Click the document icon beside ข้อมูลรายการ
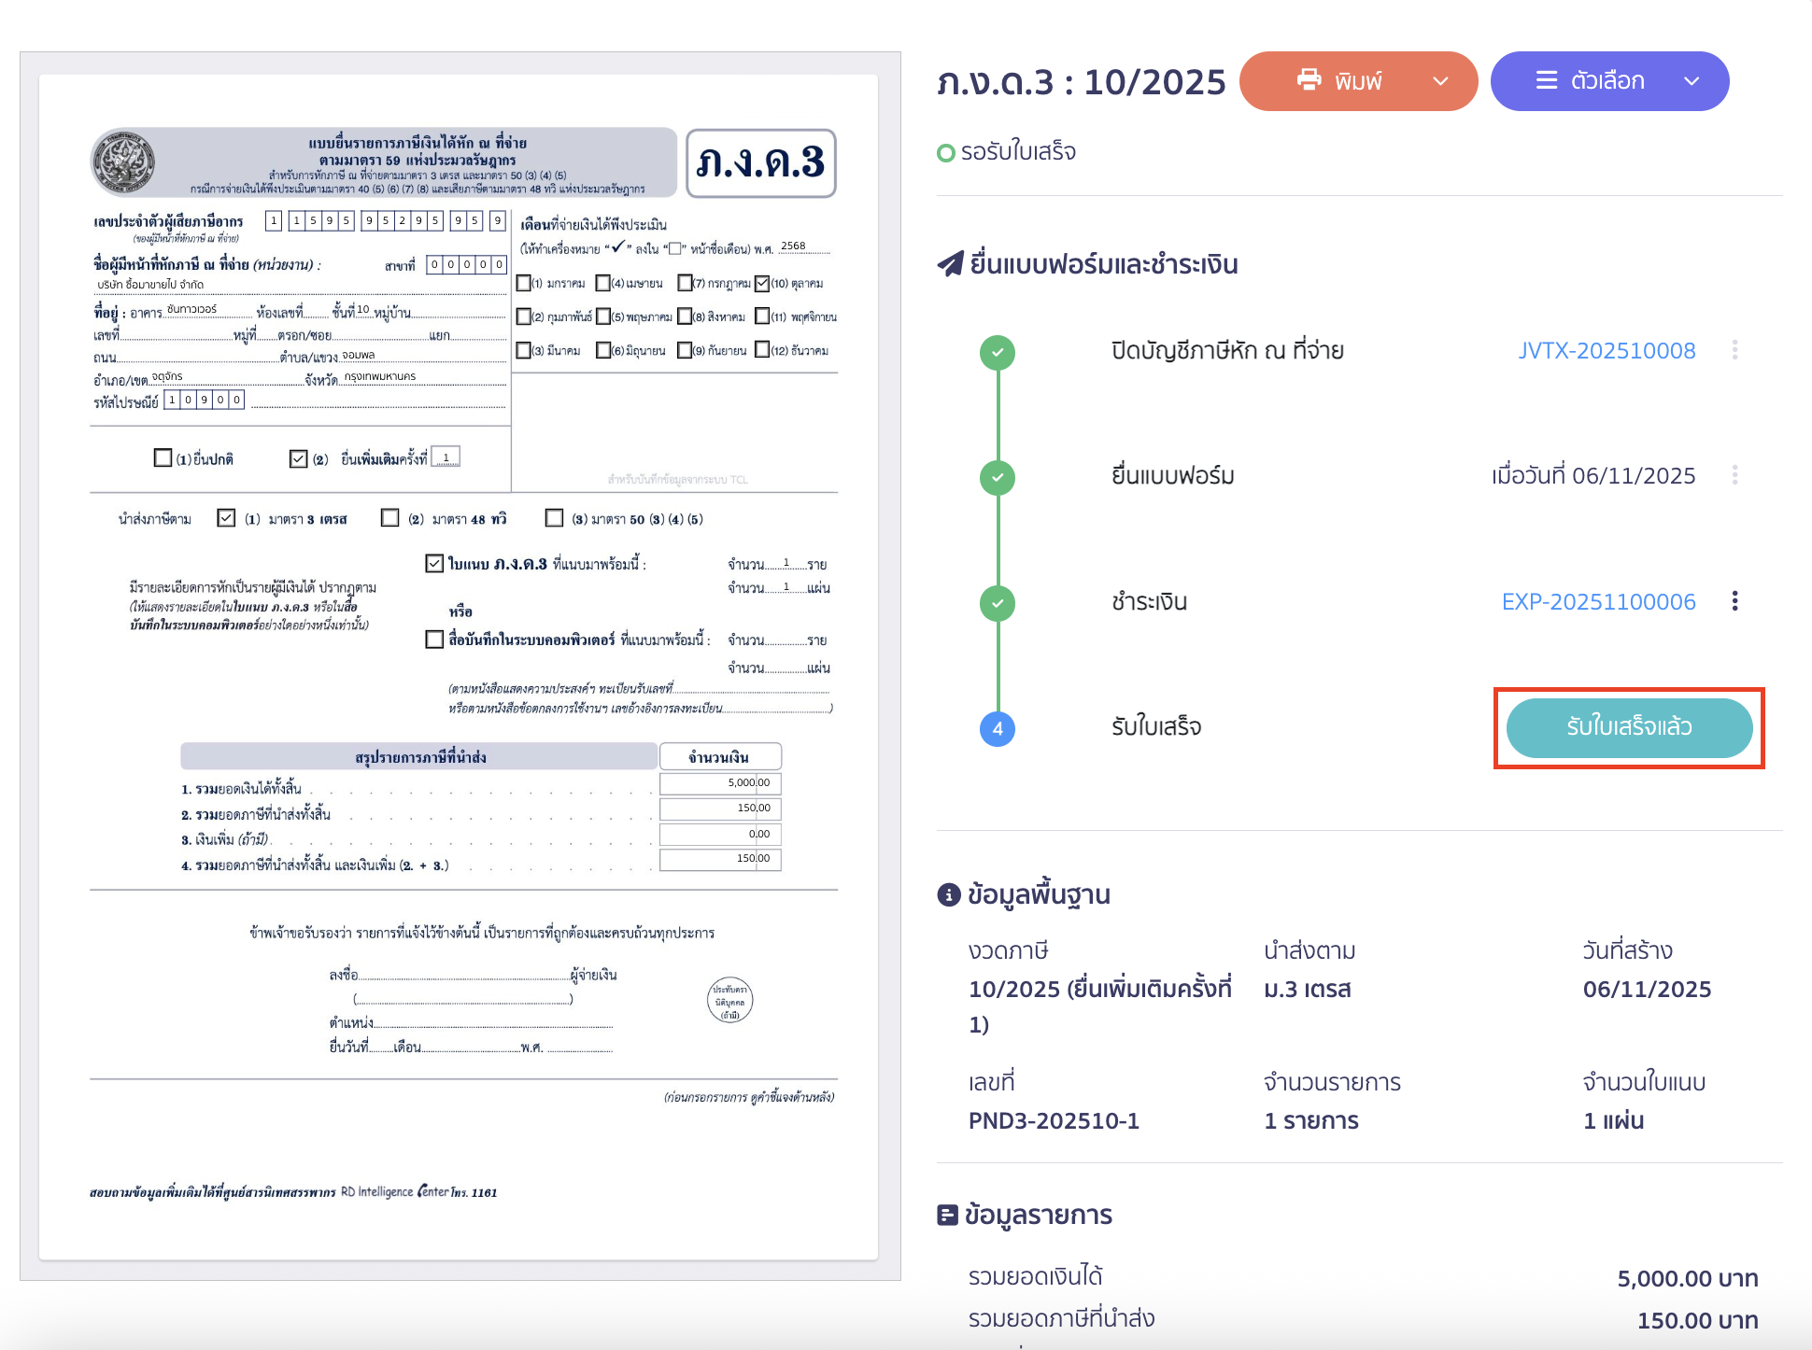The image size is (1812, 1350). point(949,1215)
